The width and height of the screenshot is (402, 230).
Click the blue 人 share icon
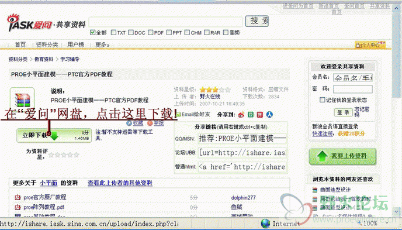[x=269, y=115]
